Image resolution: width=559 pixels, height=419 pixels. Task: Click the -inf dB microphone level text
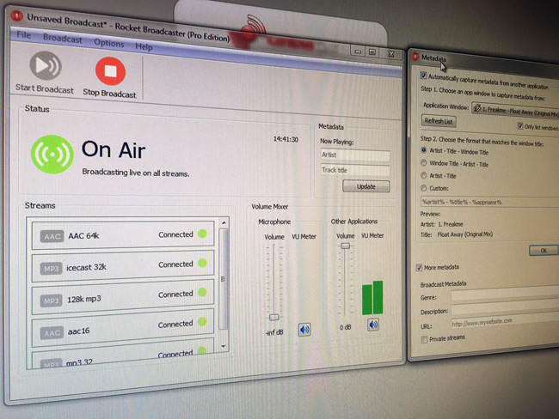274,332
